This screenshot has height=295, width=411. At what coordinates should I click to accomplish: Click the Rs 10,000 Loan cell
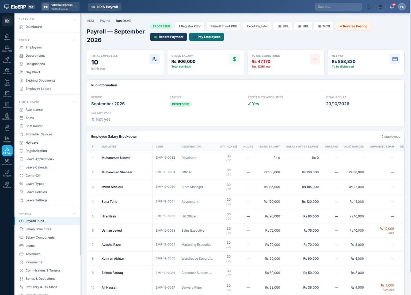[387, 231]
